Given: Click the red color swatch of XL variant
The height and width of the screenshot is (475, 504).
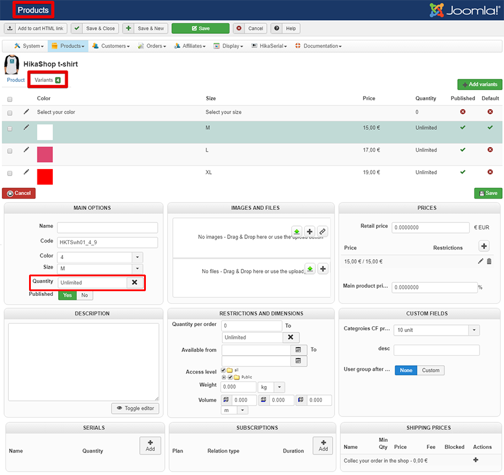Looking at the screenshot, I should (45, 177).
